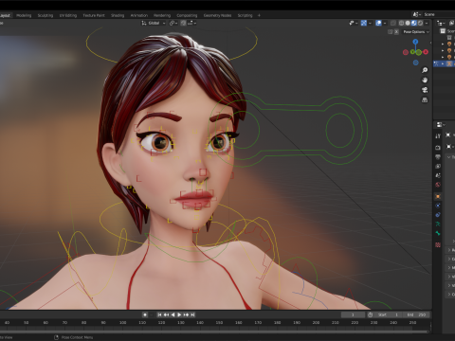Switch to the UV Editing workspace tab

tap(68, 15)
